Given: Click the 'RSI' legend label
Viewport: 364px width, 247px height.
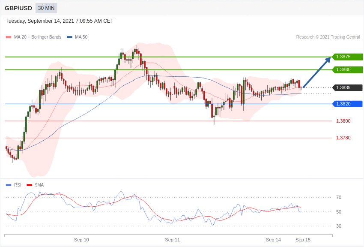Looking at the screenshot, I should click(x=18, y=185).
